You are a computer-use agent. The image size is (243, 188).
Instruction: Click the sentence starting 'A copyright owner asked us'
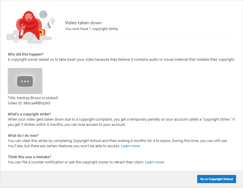click(121, 60)
